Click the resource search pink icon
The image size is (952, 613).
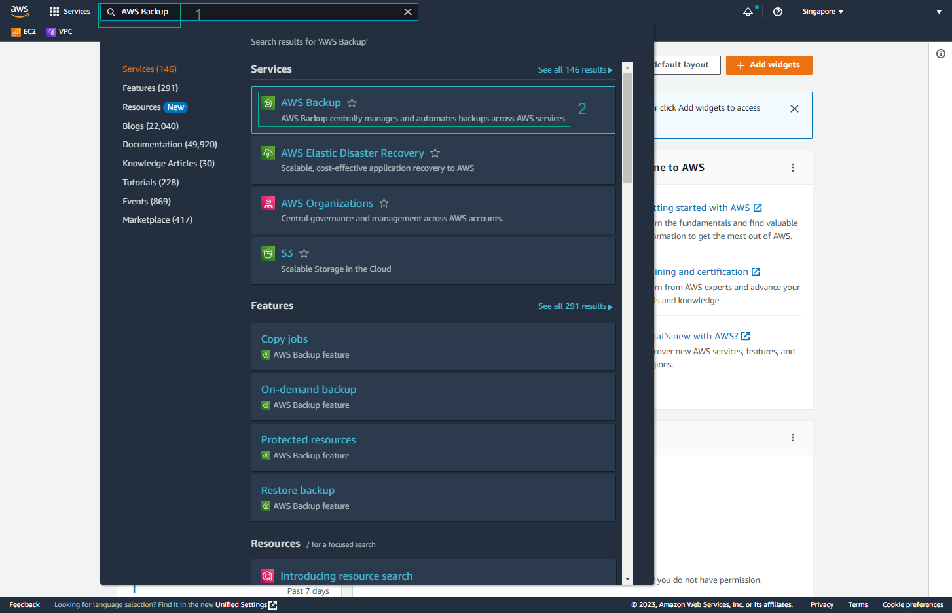[x=267, y=576]
